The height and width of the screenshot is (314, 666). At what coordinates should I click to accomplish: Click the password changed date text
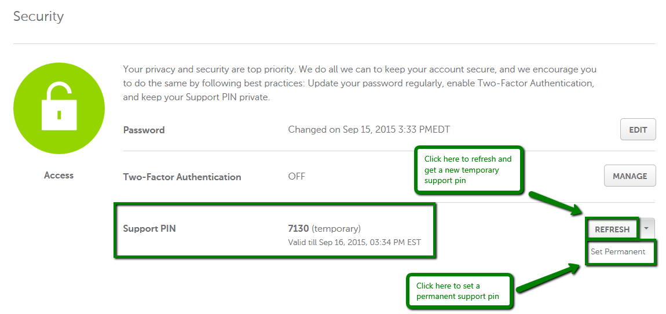(369, 130)
